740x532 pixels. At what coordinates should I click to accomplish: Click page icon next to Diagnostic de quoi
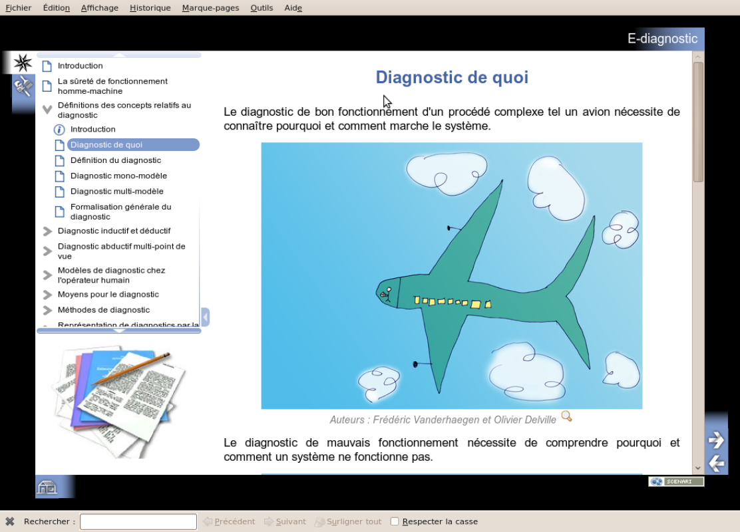[59, 145]
